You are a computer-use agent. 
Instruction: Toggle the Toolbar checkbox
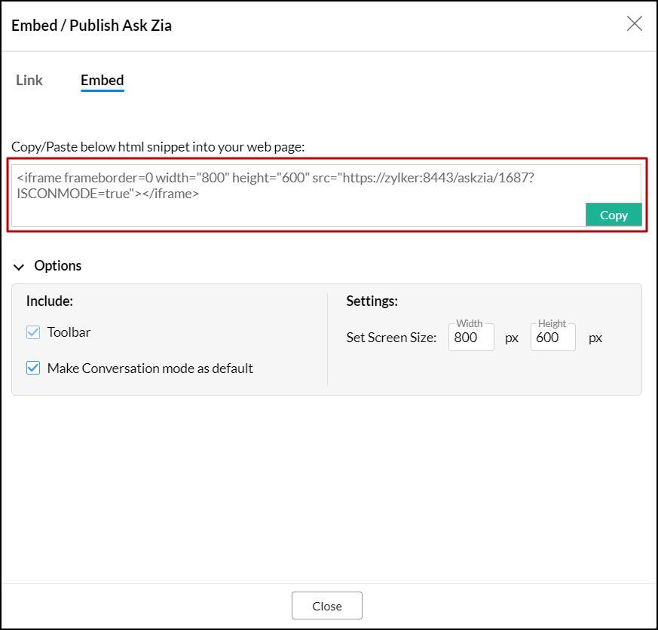(x=33, y=332)
